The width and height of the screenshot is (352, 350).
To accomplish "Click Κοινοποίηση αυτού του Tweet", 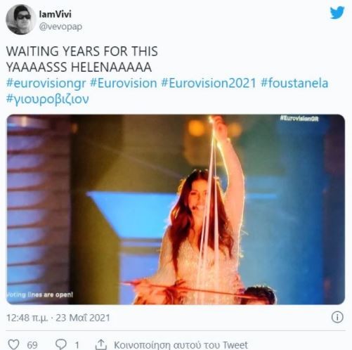I will tap(181, 345).
